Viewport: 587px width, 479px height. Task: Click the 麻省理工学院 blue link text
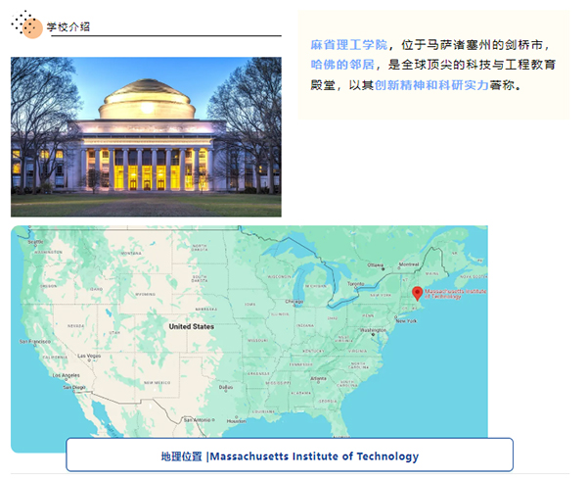point(349,45)
